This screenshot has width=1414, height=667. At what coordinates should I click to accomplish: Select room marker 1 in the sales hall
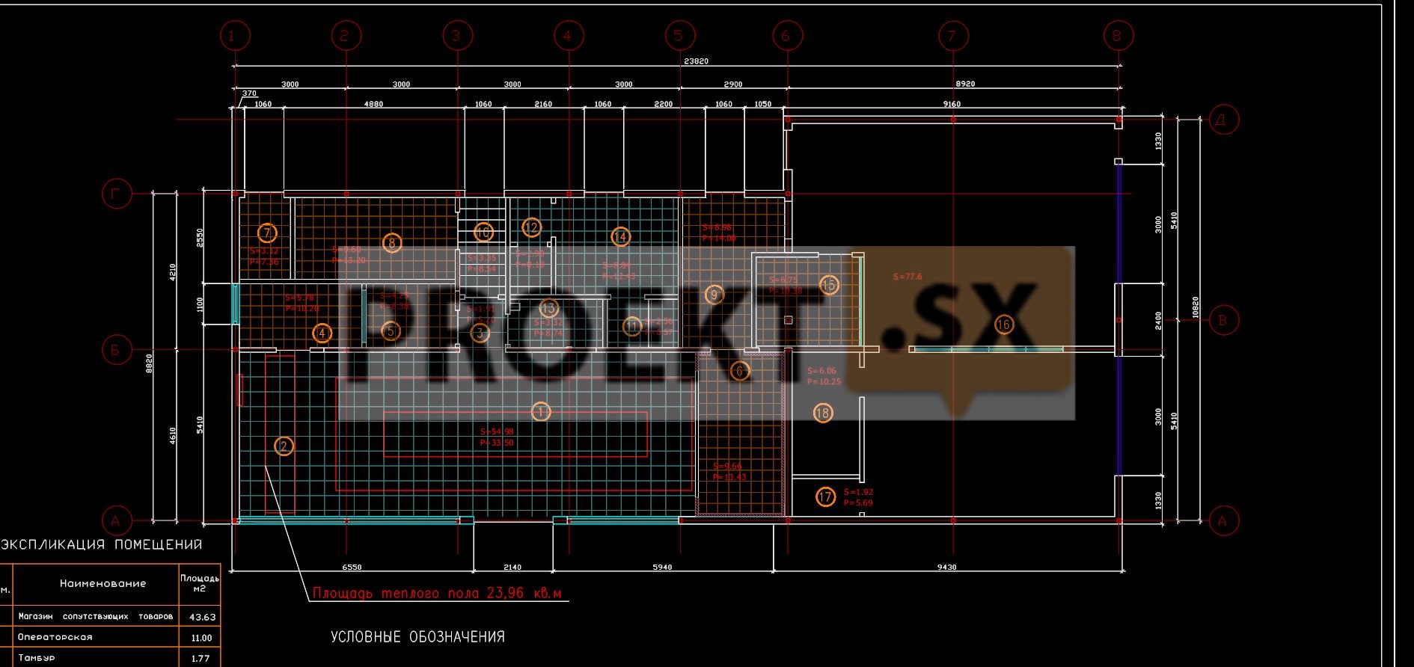point(541,411)
